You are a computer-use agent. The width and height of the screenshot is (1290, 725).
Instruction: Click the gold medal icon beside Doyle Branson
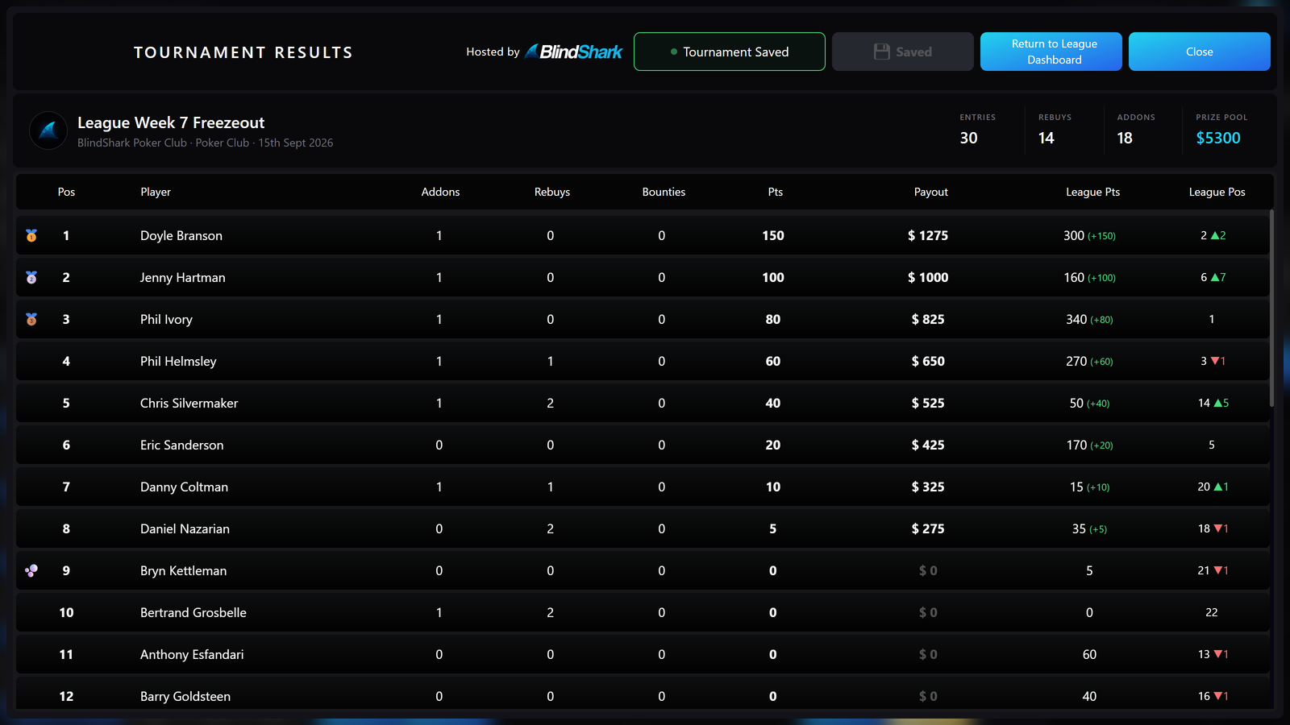point(31,235)
